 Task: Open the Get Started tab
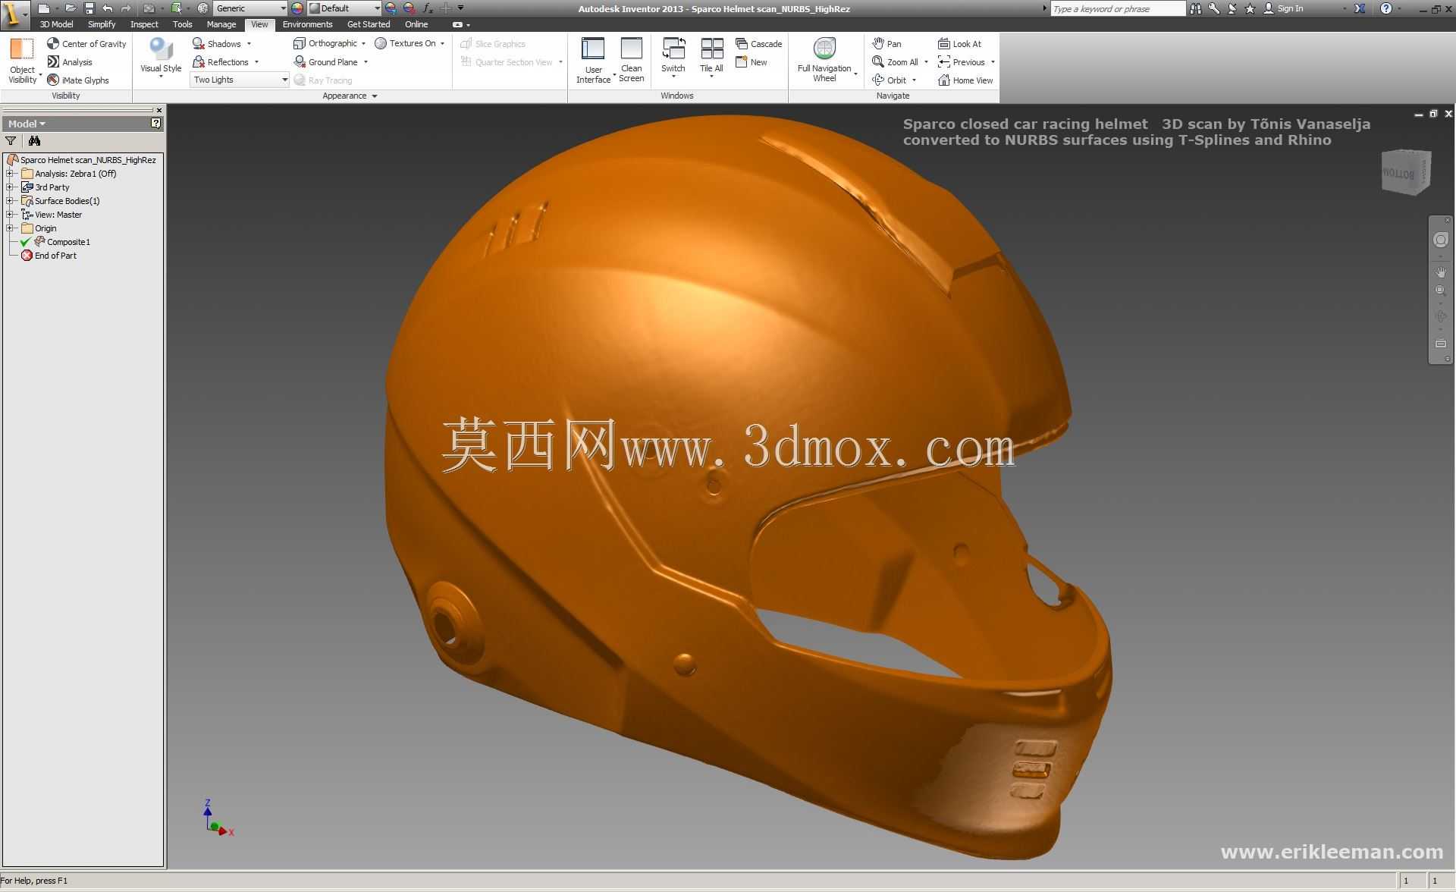coord(369,24)
